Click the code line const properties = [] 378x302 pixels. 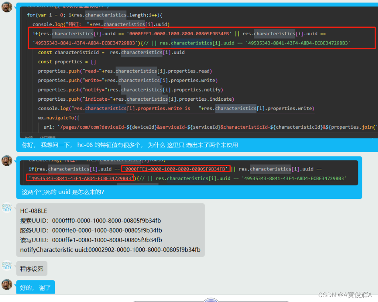tap(67, 62)
